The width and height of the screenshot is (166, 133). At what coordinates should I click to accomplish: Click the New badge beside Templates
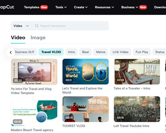tap(44, 7)
